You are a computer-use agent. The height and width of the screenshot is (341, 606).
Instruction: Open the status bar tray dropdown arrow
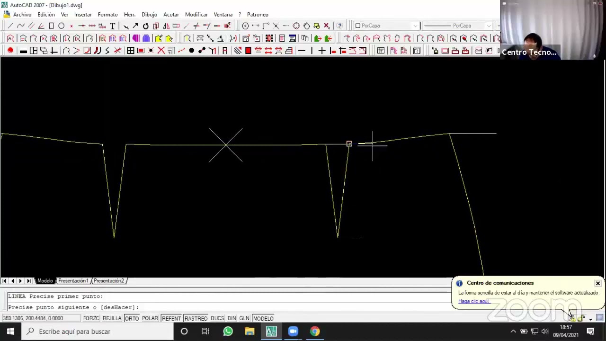tap(590, 319)
